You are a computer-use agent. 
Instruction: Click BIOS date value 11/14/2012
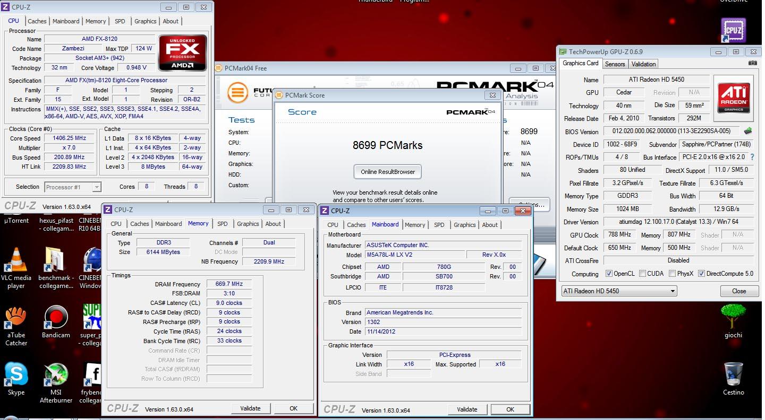444,331
